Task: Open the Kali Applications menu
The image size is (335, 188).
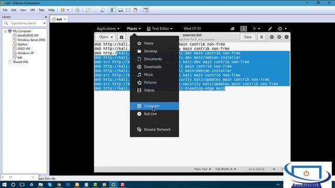Action: (x=108, y=29)
